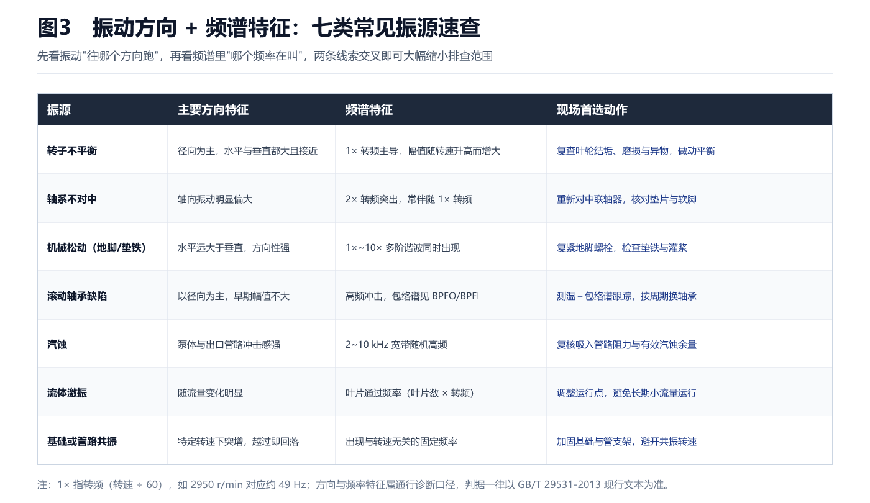Click the 频谱特征 column header
Image resolution: width=870 pixels, height=503 pixels.
369,110
